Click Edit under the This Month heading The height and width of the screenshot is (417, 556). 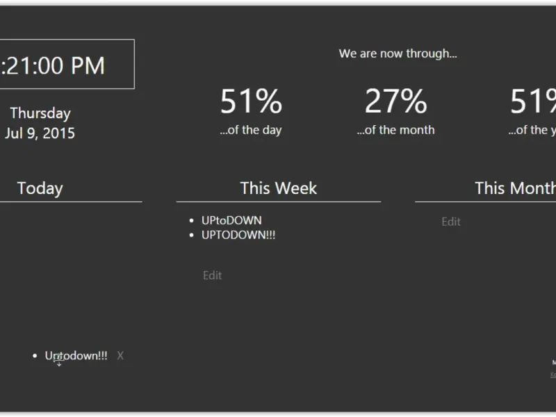click(x=451, y=222)
